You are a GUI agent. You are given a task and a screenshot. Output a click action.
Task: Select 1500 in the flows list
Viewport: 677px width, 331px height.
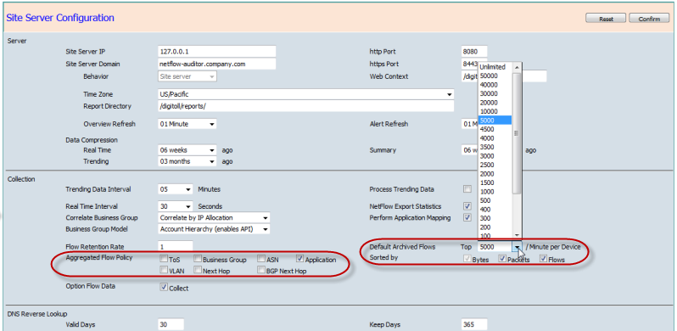(495, 182)
